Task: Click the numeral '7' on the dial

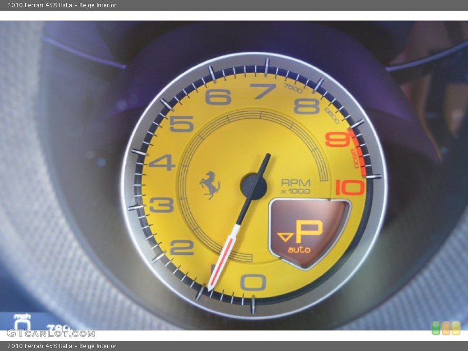Action: coord(263,91)
